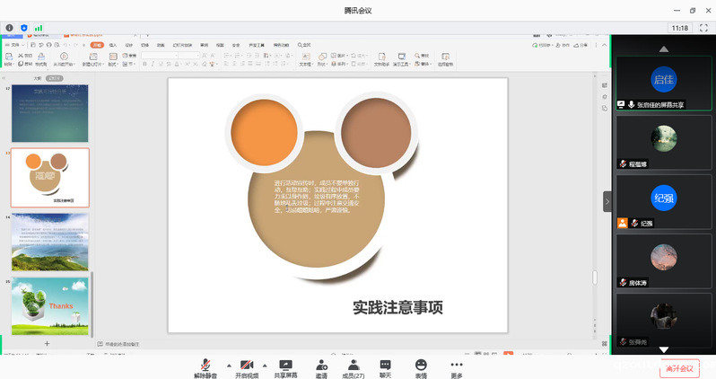Click the red 离开会议 leave meeting button

[678, 368]
